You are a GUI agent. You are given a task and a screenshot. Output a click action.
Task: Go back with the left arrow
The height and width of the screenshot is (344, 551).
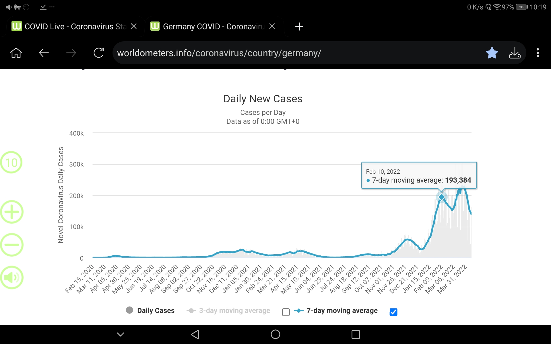(x=44, y=53)
